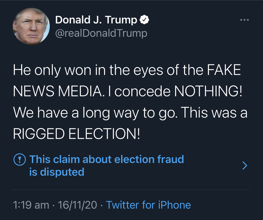The height and width of the screenshot is (220, 263).
Task: Click the blue verified checkmark badge
Action: (144, 20)
